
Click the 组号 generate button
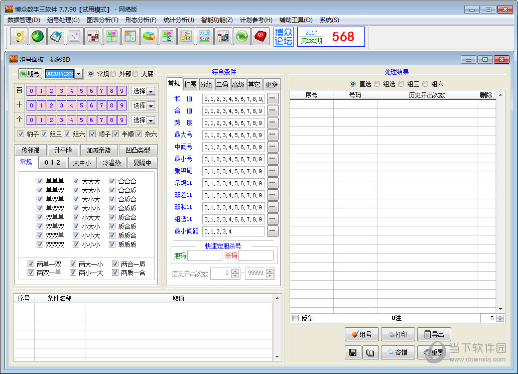(362, 334)
